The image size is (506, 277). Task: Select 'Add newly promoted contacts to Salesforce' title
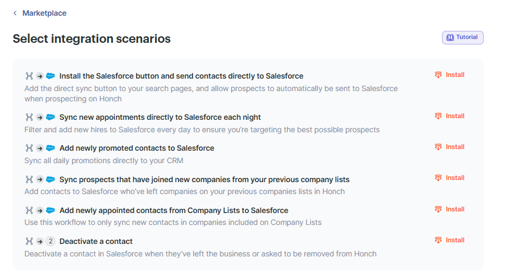[x=137, y=148]
